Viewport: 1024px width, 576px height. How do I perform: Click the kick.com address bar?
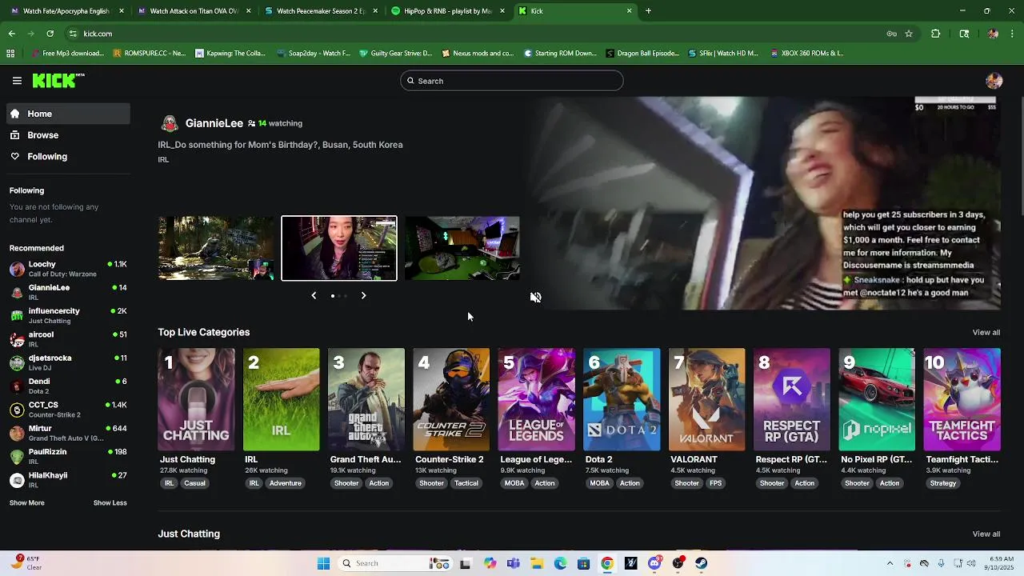472,34
